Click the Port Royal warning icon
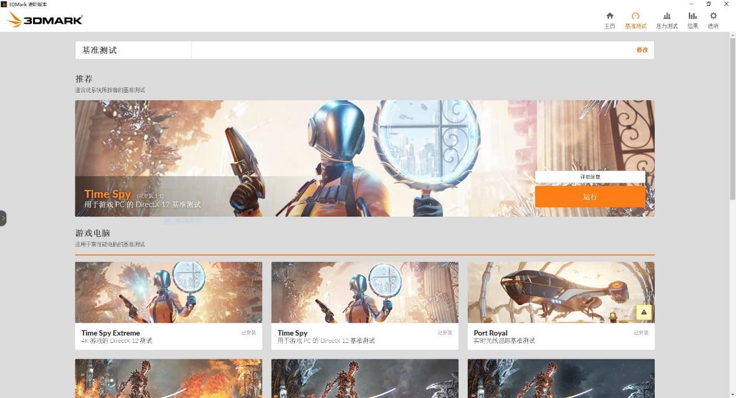 coord(644,312)
